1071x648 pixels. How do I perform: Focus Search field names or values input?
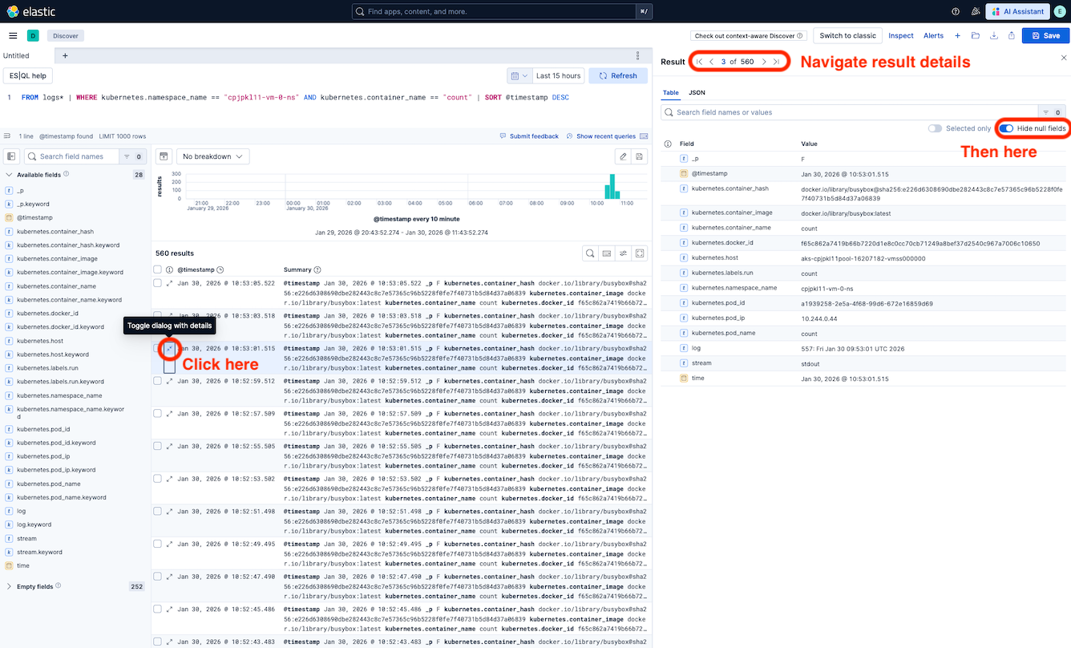[849, 112]
